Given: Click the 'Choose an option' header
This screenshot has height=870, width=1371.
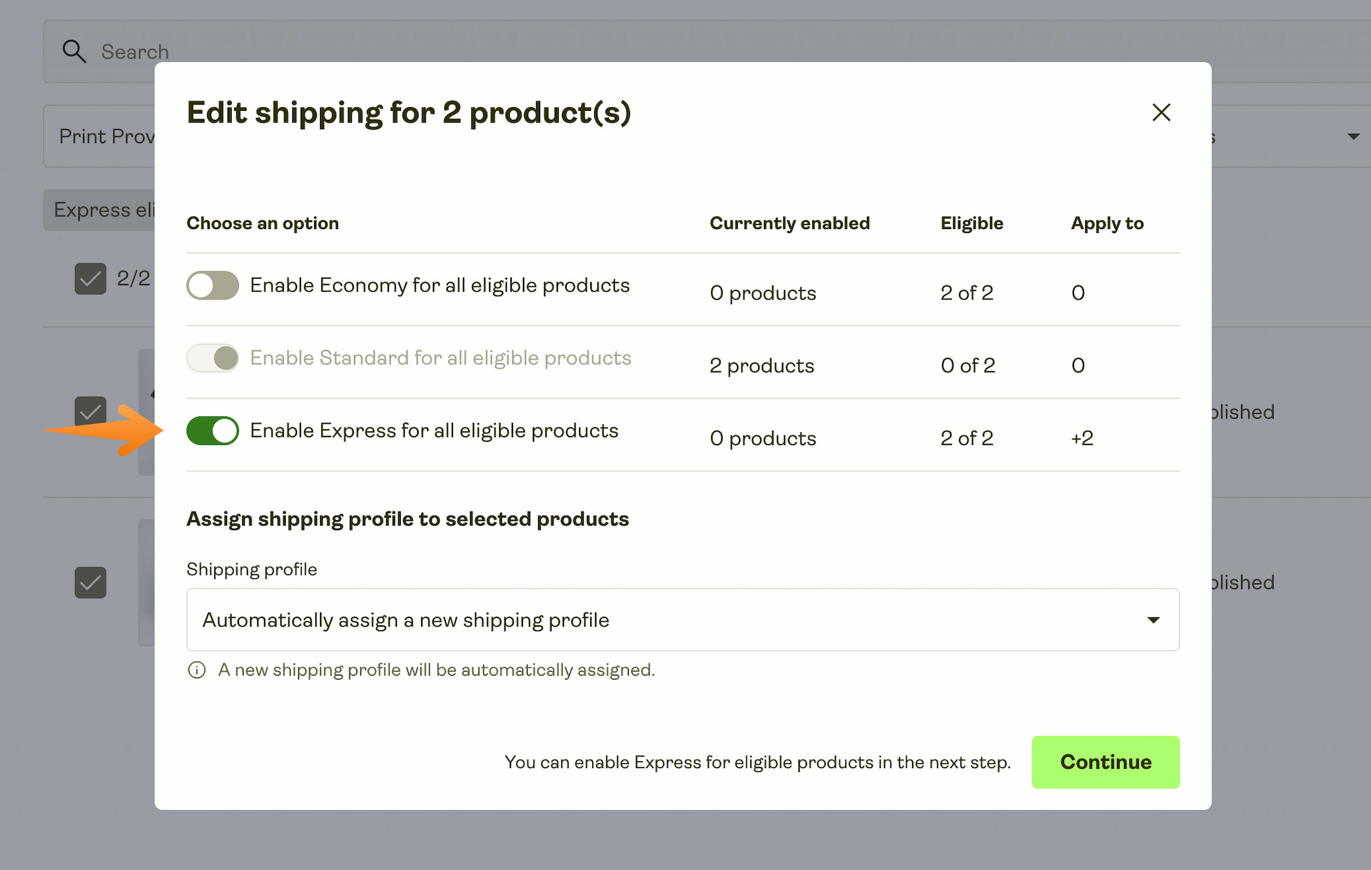Looking at the screenshot, I should pos(262,223).
